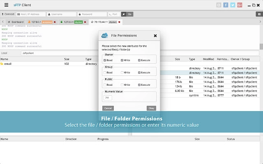
Task: Focus the Username field
Action: (x=62, y=14)
